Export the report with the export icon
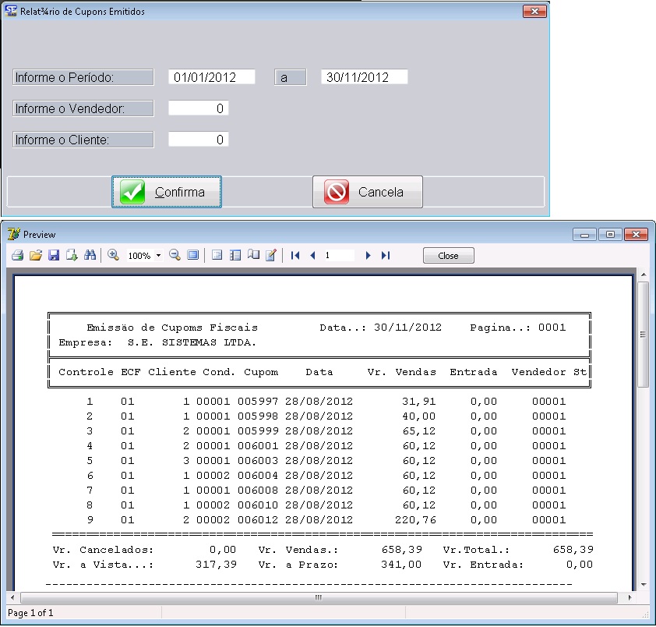Screen dimensions: 656x627 pos(72,255)
